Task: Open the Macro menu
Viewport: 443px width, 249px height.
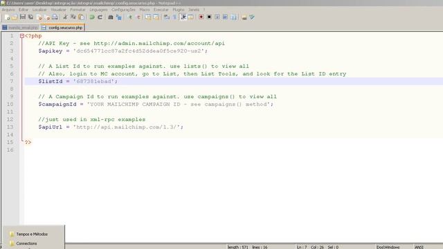Action: [145, 10]
